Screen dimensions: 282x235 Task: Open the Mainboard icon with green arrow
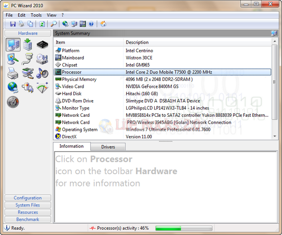28,45
